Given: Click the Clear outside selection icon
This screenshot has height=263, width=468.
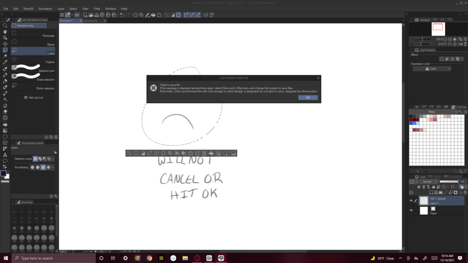Looking at the screenshot, I should pos(141,15).
